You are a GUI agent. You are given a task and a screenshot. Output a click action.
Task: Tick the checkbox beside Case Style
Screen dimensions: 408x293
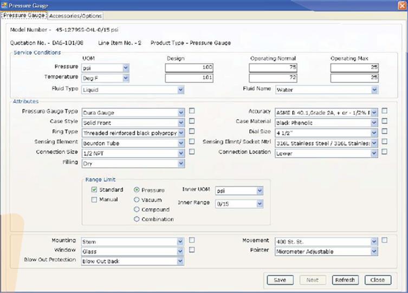(192, 121)
